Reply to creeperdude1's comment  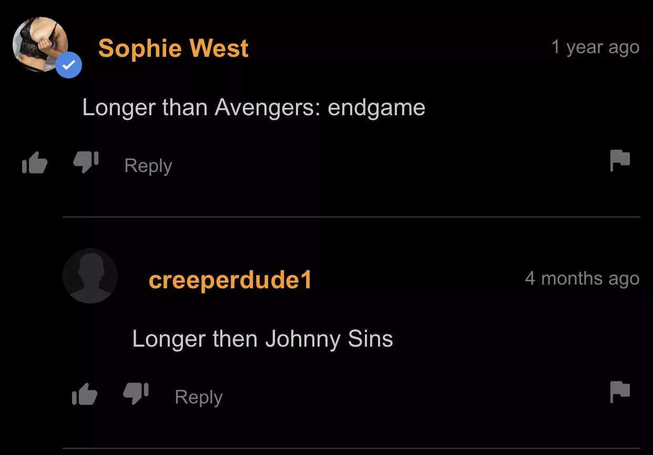[199, 397]
